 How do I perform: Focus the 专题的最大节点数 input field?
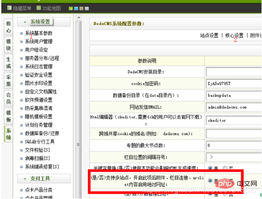(234, 145)
